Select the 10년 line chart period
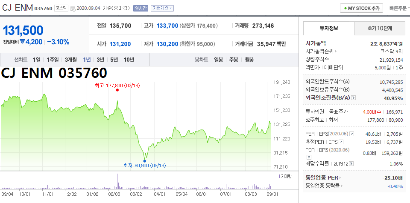This screenshot has width=410, height=203. 129,60
